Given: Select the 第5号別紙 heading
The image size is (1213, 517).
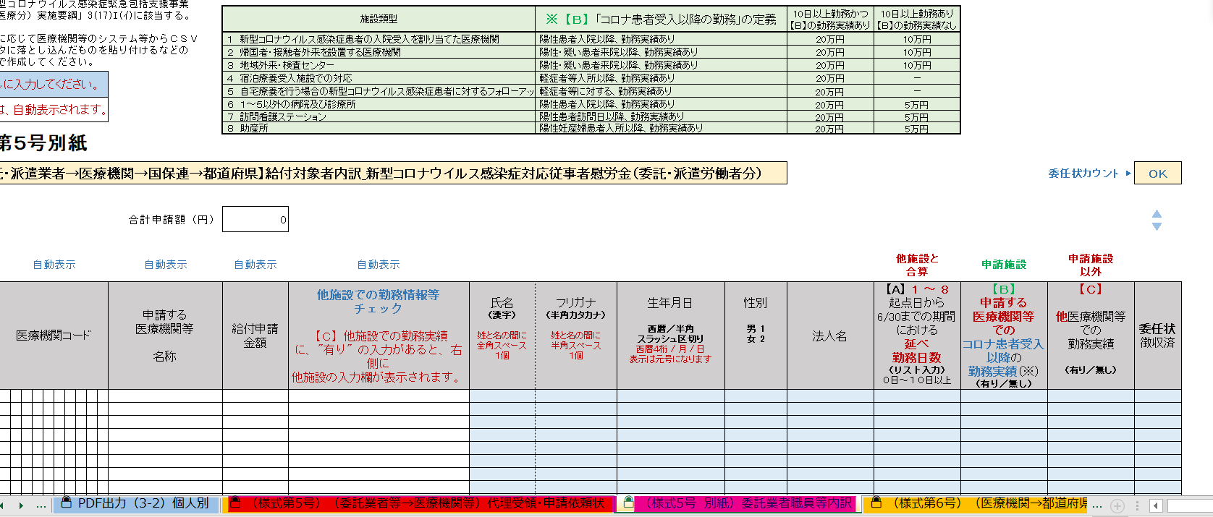Looking at the screenshot, I should [x=43, y=143].
